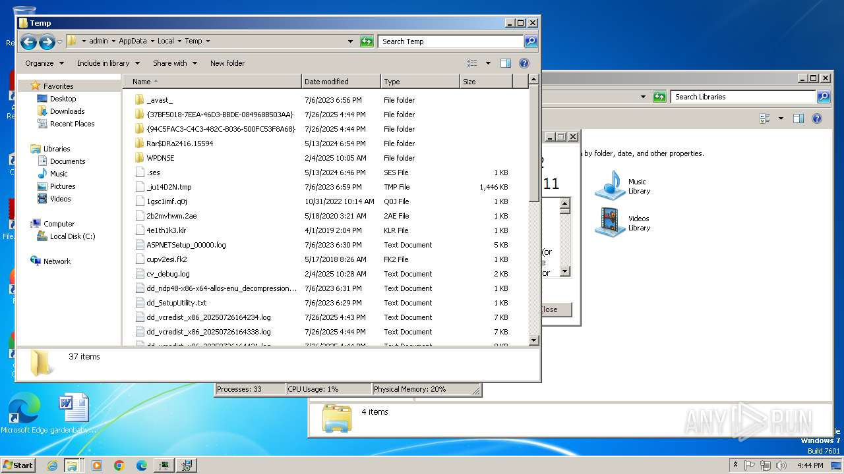The height and width of the screenshot is (474, 844).
Task: Click the Search Libraries input field
Action: click(x=744, y=97)
